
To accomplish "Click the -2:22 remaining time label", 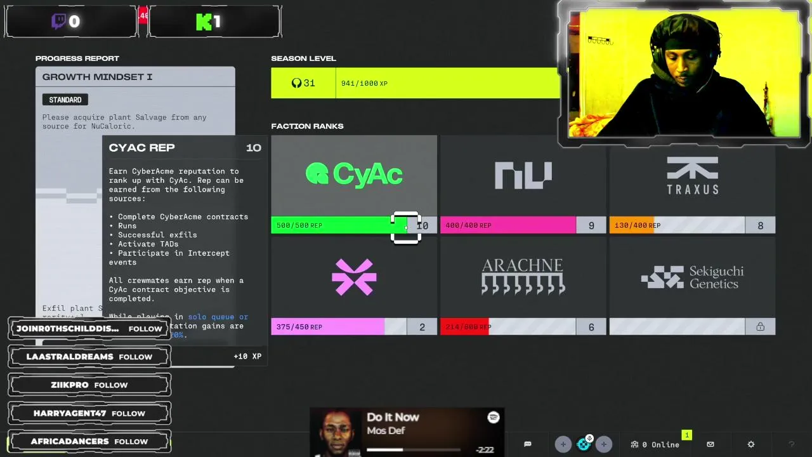I will point(485,449).
